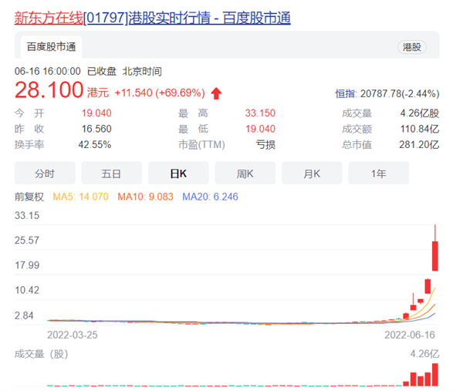Click the 今开 value 19.040

[x=96, y=113]
